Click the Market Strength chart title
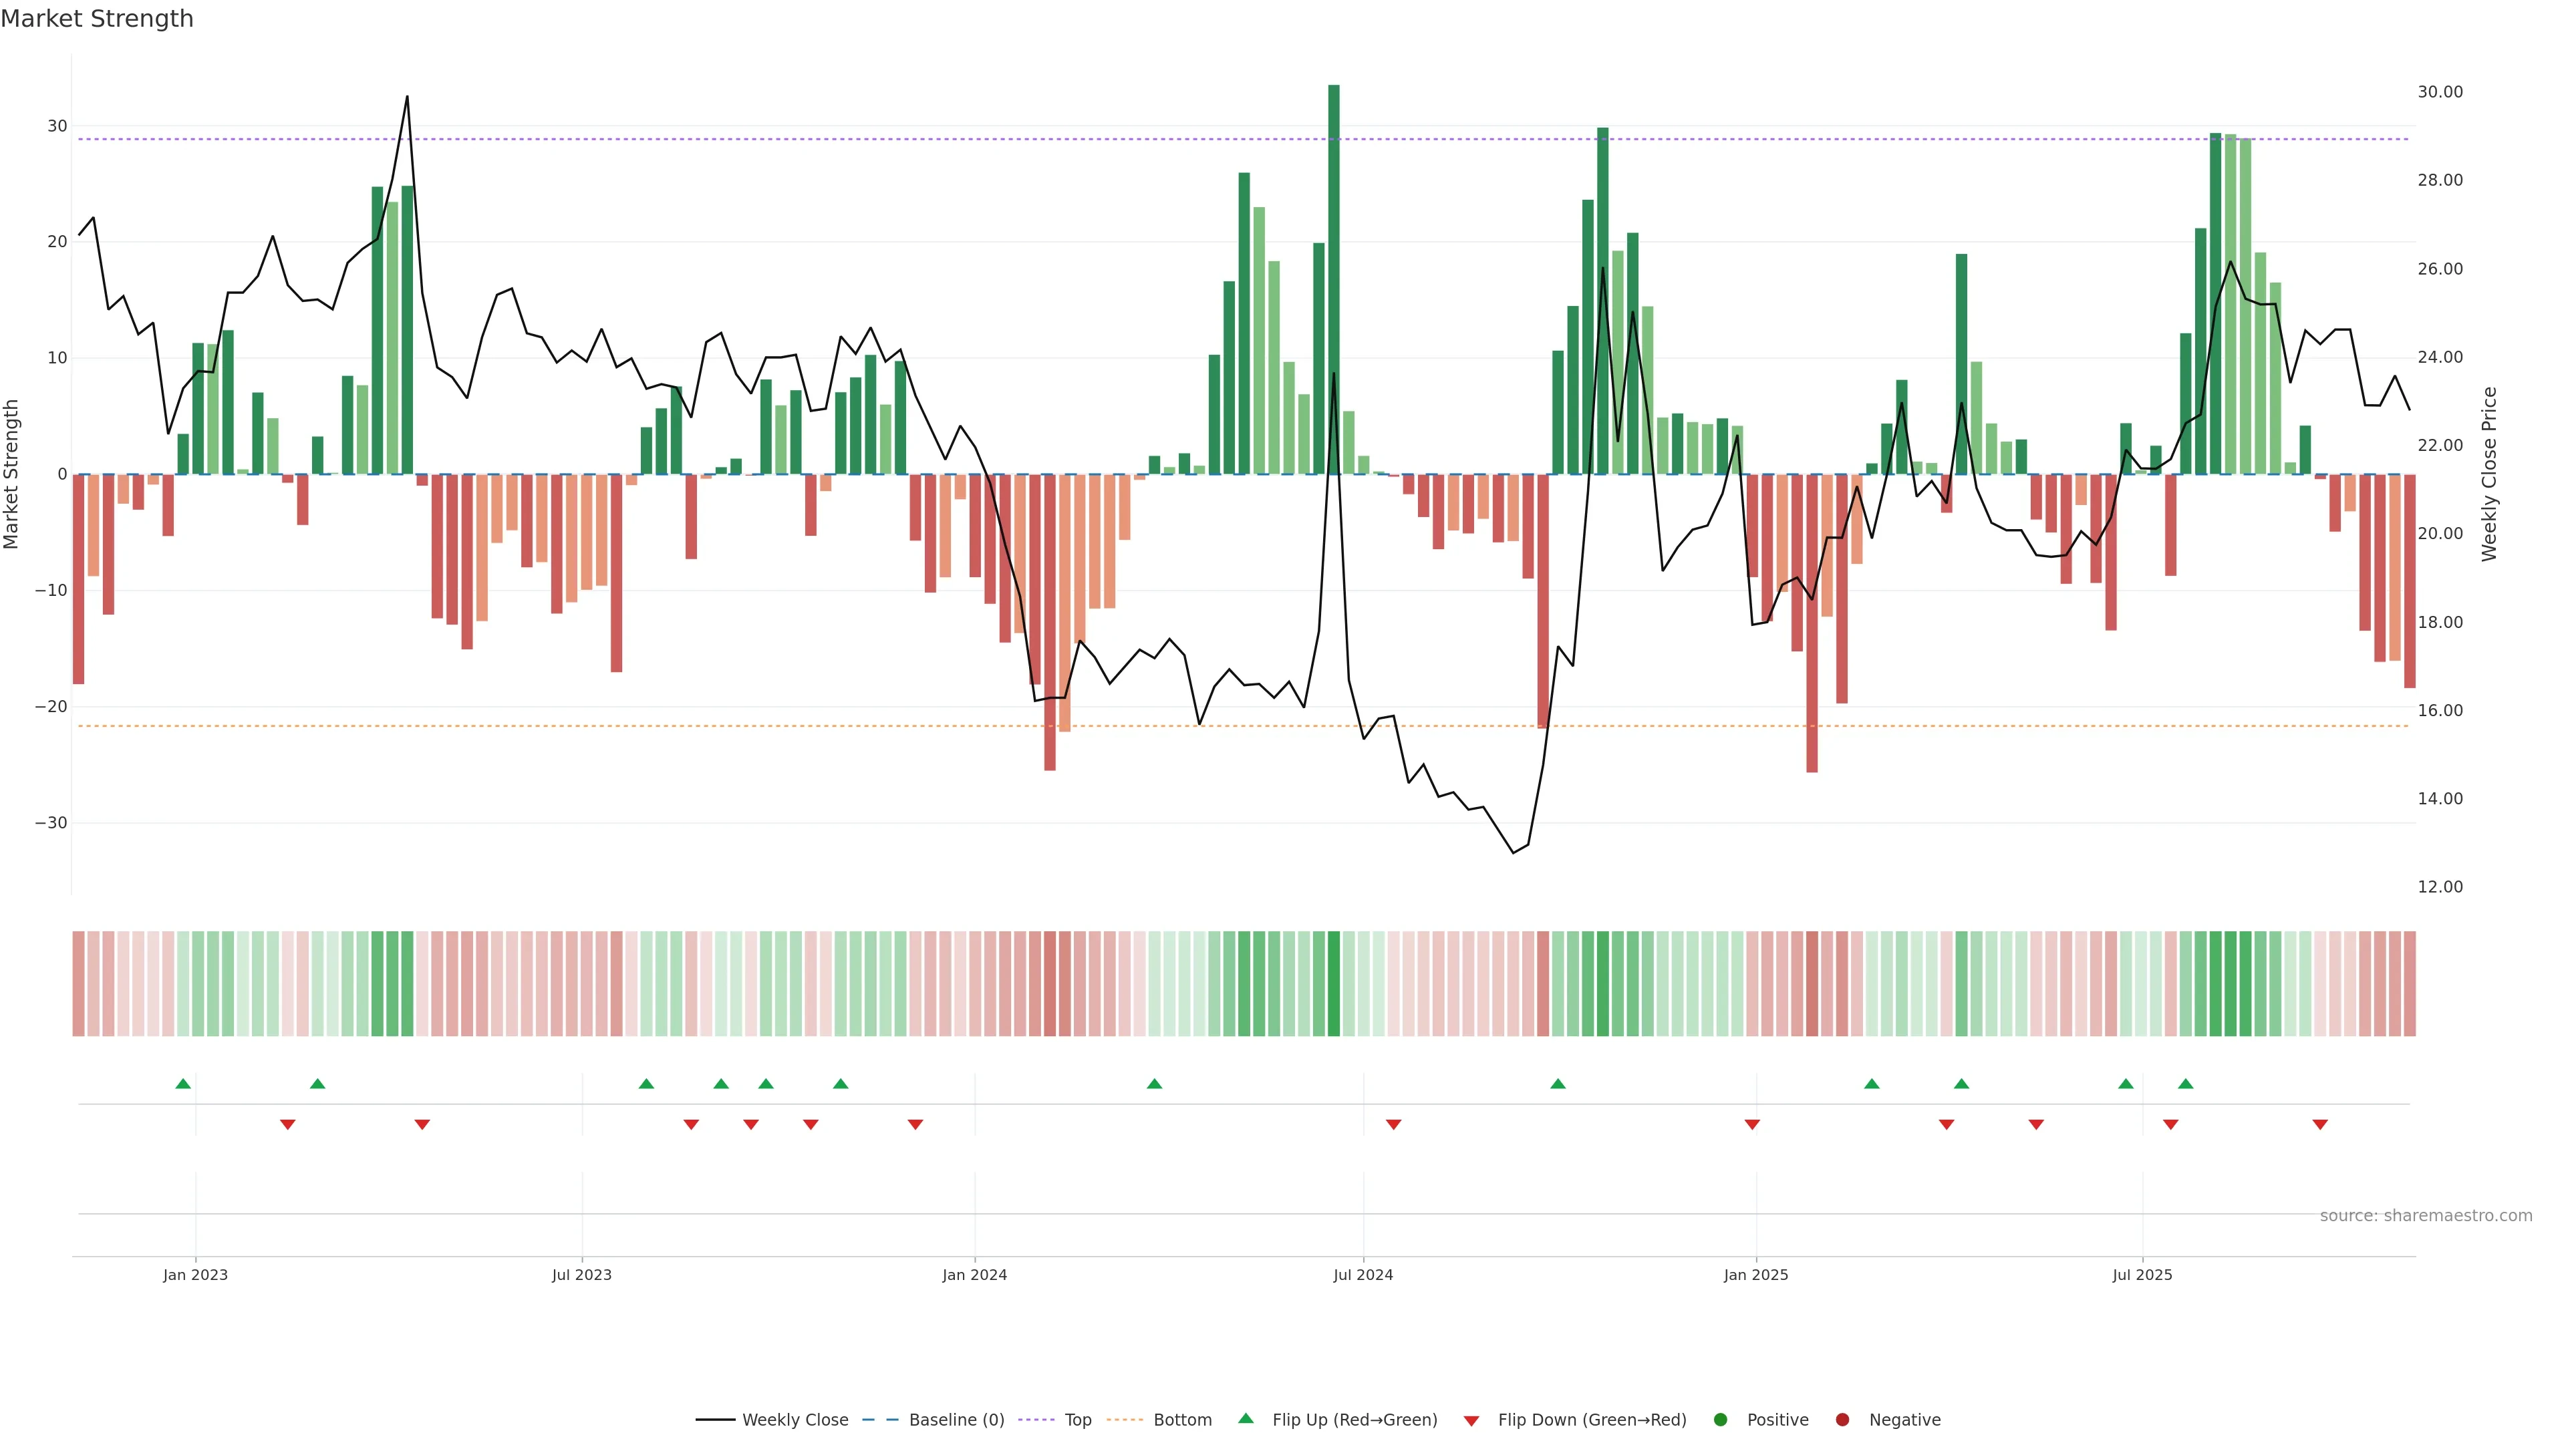 coord(97,18)
